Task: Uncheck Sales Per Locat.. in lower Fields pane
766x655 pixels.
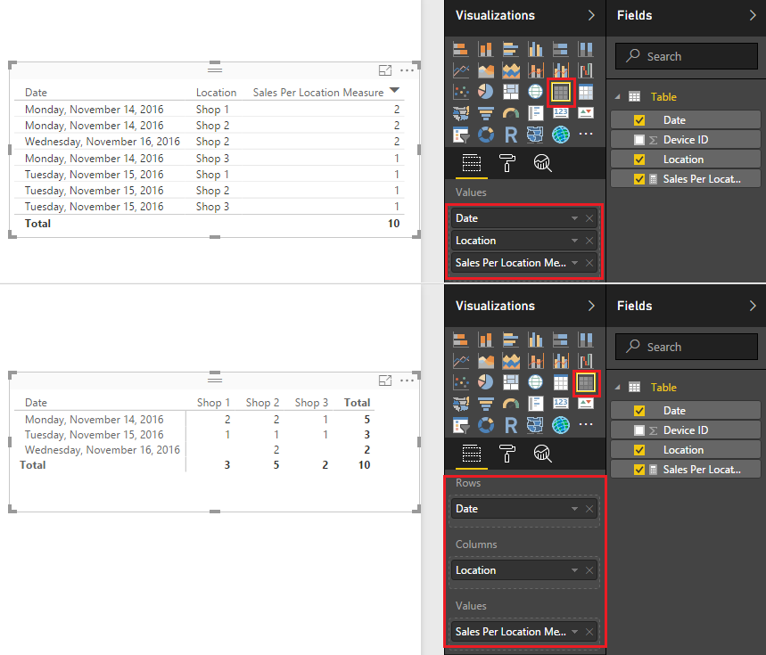Action: tap(639, 470)
